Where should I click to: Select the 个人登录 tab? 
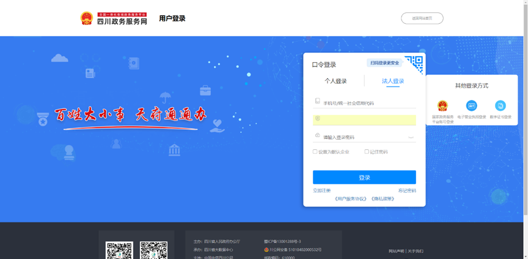(335, 81)
